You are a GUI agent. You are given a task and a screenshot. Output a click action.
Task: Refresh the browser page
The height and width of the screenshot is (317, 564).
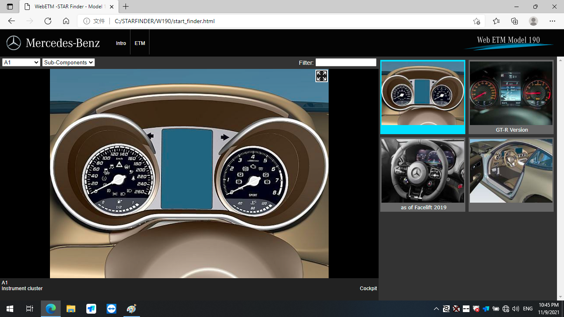48,21
